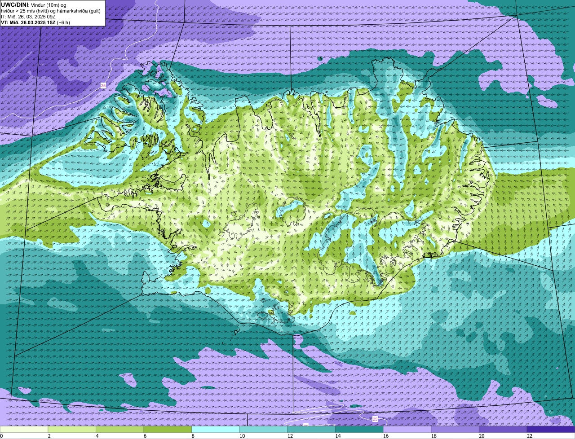The height and width of the screenshot is (439, 575).
Task: Choose the dark teal 14–16 m/s legend swatch
Action: coord(359,429)
